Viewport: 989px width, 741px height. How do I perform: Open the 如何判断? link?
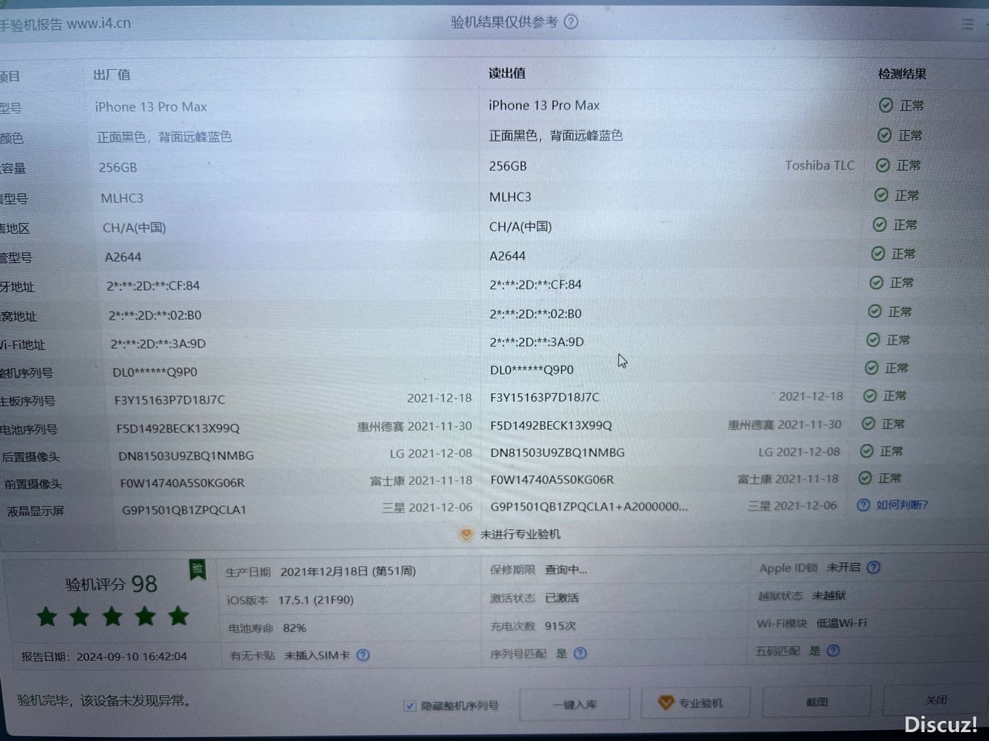(902, 505)
